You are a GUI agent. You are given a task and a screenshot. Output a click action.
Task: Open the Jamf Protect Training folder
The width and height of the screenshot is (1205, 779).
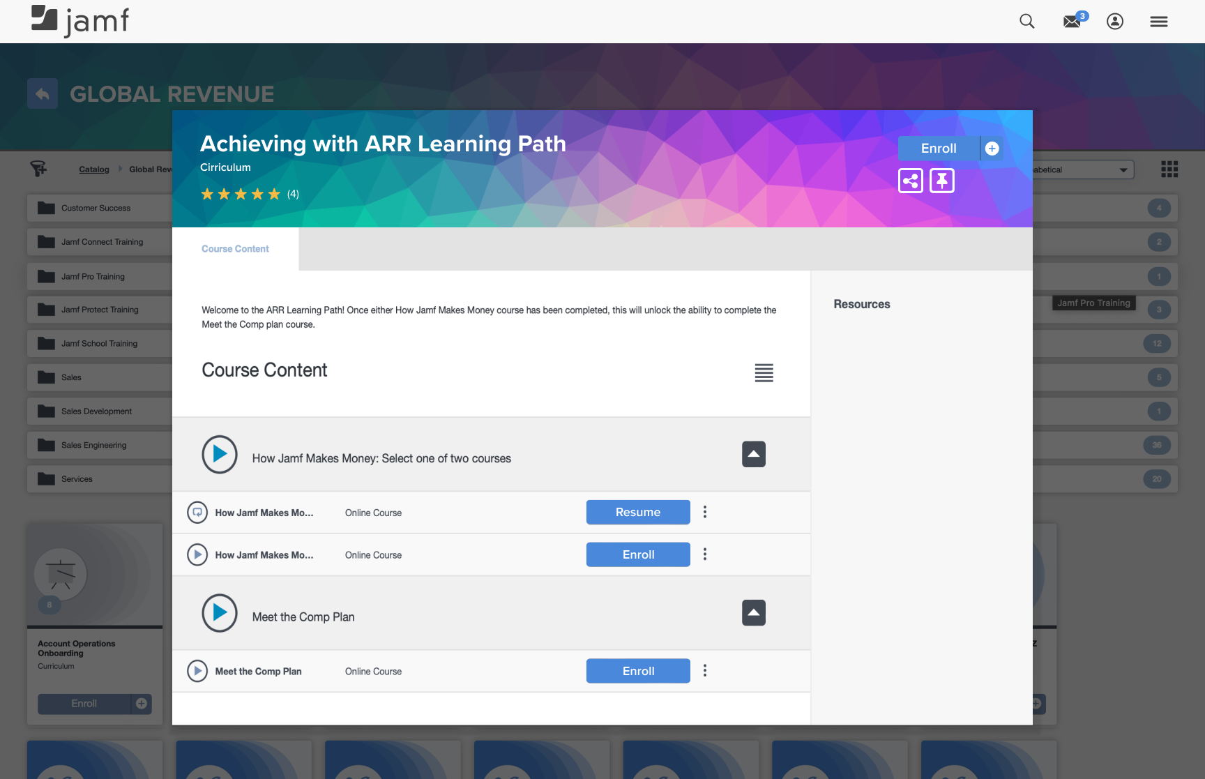100,310
